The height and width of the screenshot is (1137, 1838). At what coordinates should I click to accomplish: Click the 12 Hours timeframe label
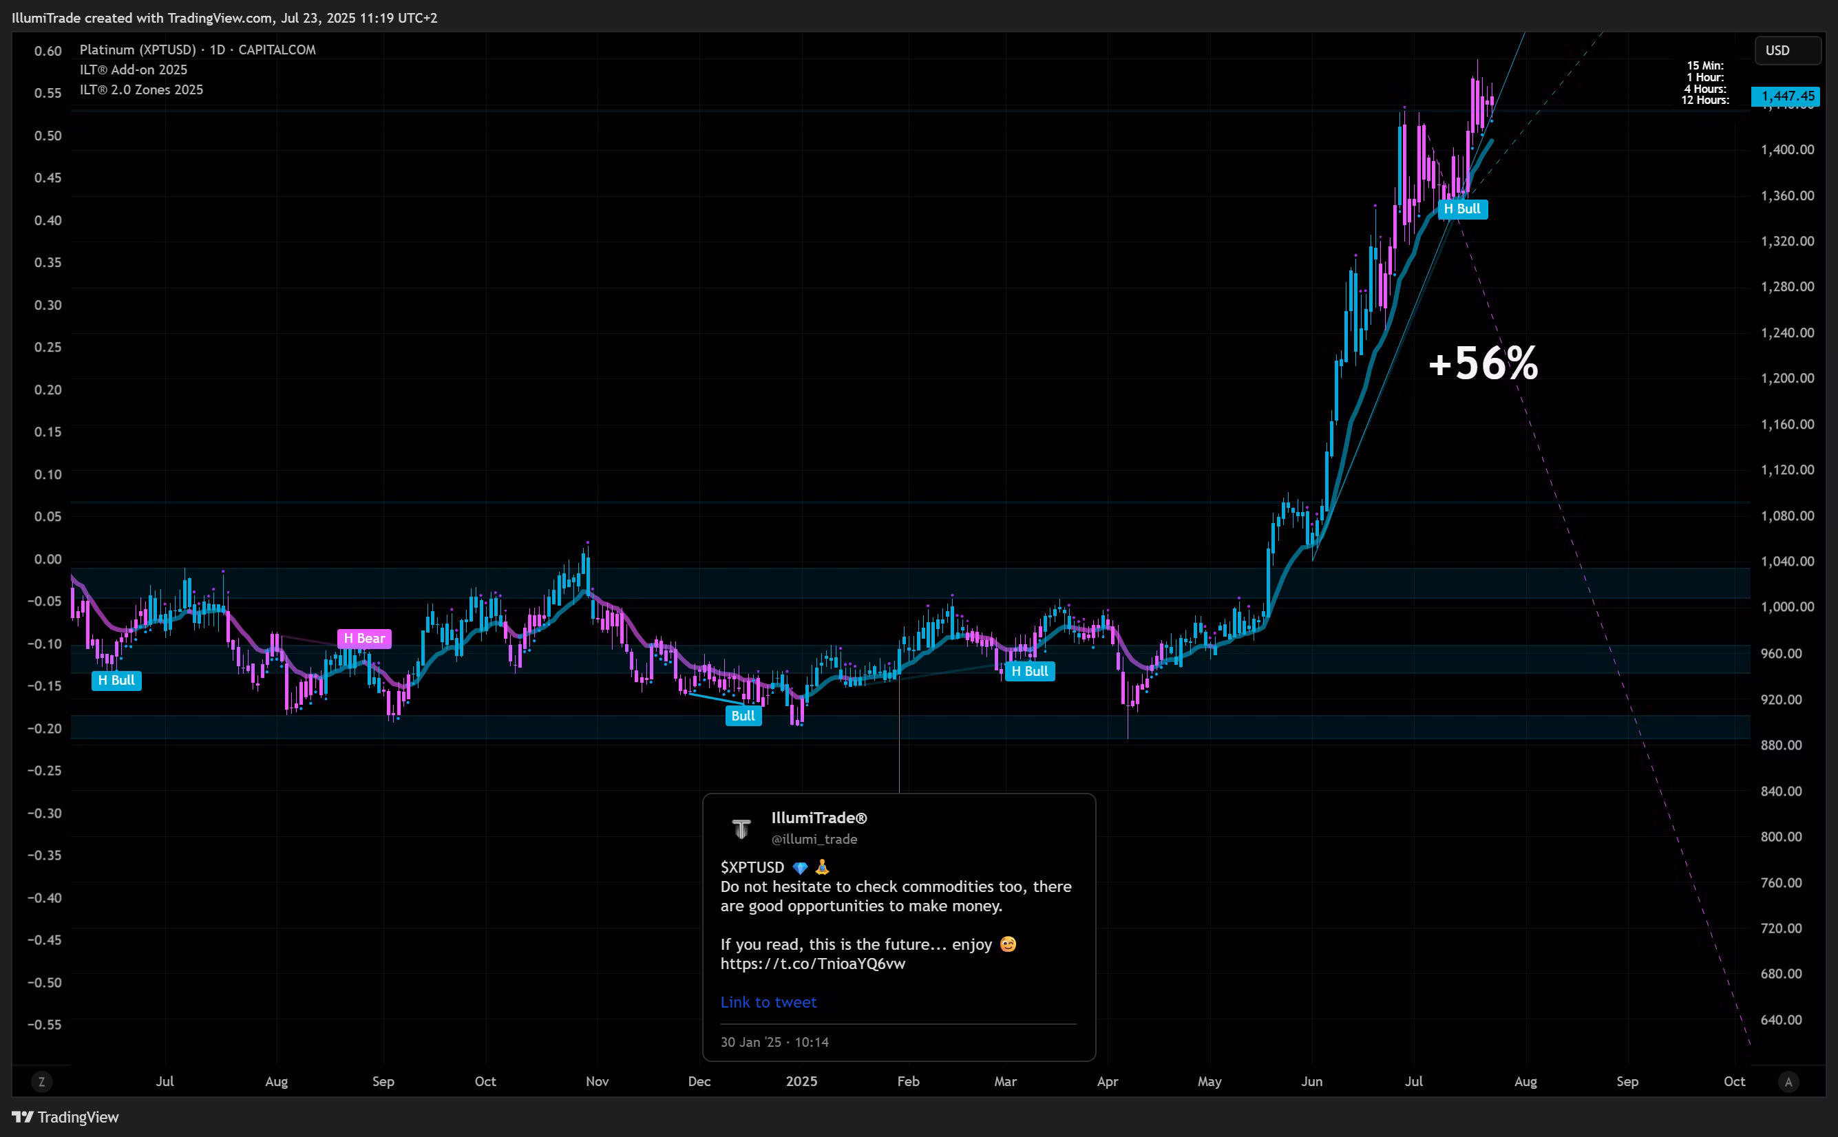(1704, 100)
